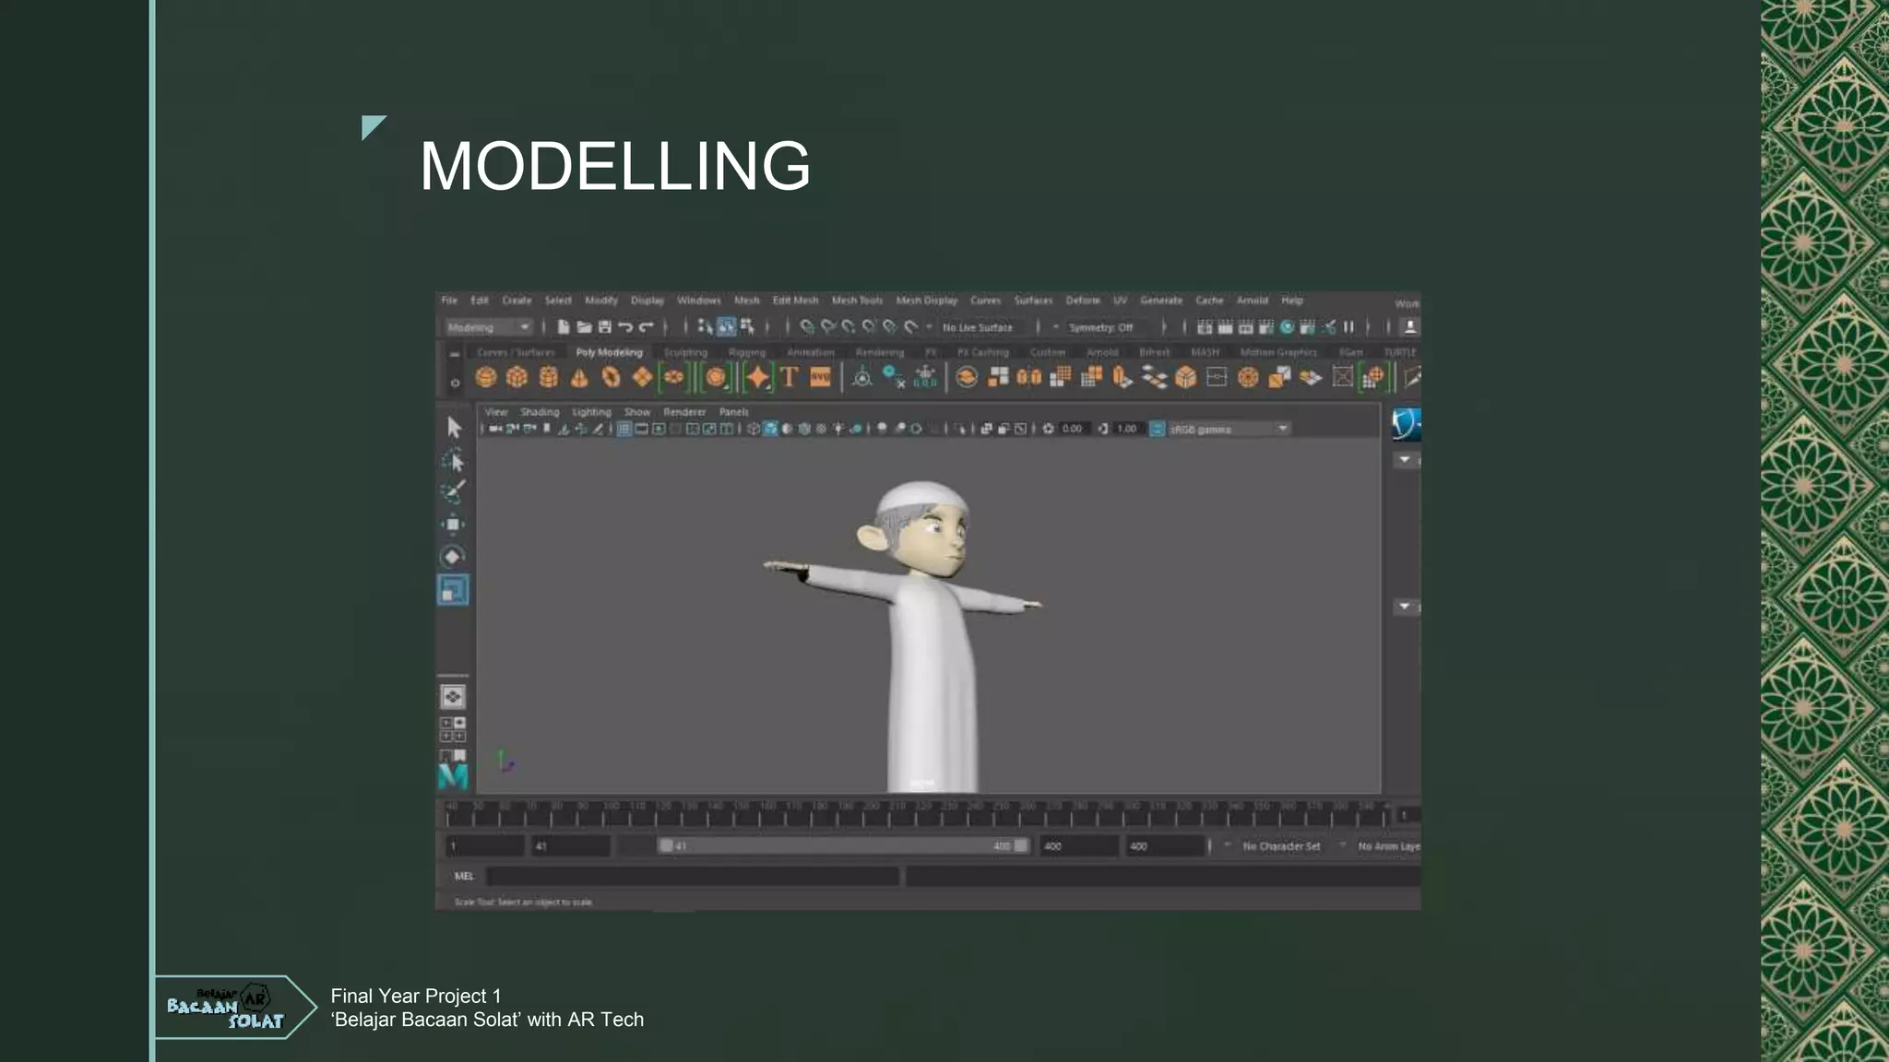This screenshot has height=1062, width=1889.
Task: Save the scene with floppy icon
Action: click(x=605, y=327)
